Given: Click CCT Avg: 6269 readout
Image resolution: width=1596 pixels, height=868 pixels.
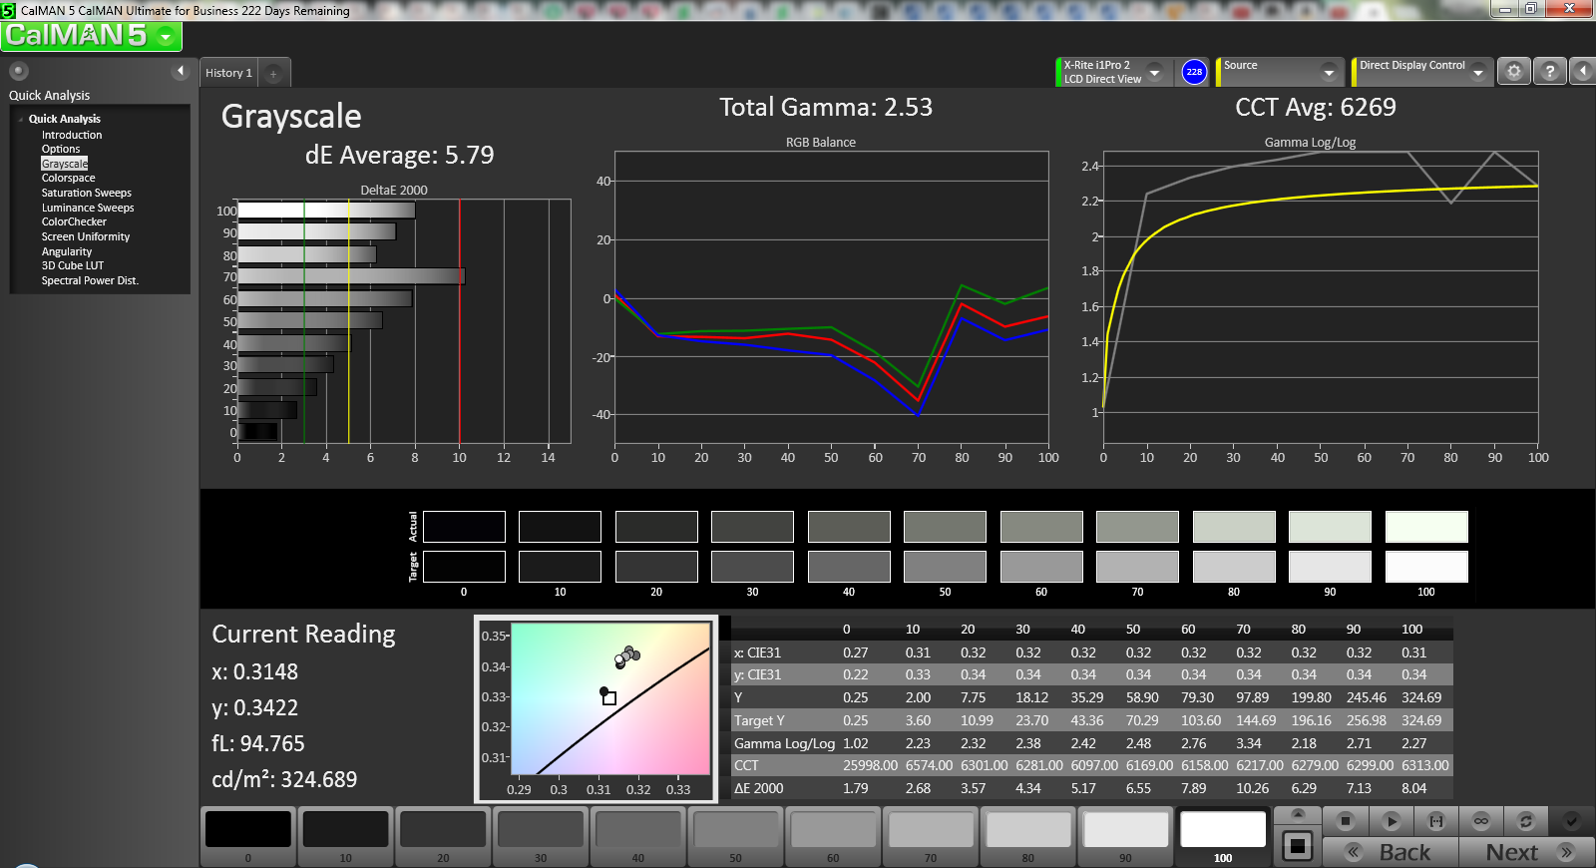Looking at the screenshot, I should (1316, 108).
